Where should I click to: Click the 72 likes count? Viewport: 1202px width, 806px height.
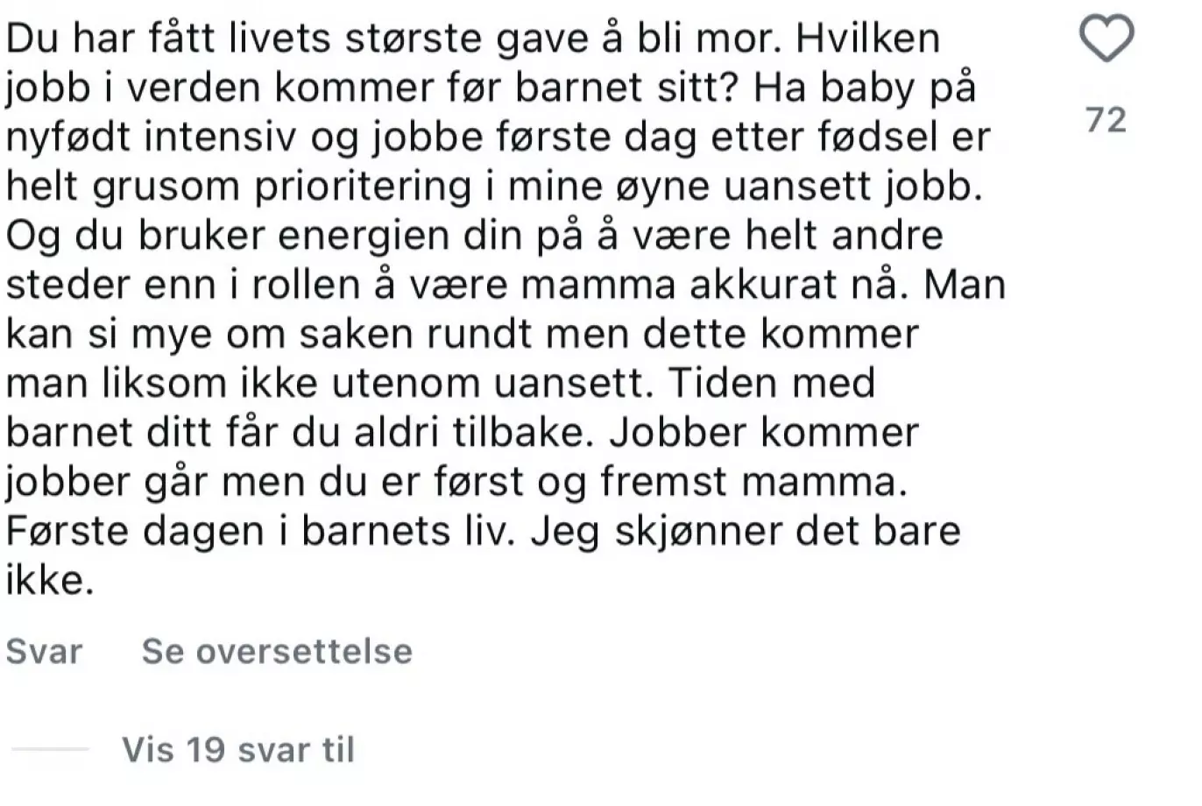(x=1106, y=119)
